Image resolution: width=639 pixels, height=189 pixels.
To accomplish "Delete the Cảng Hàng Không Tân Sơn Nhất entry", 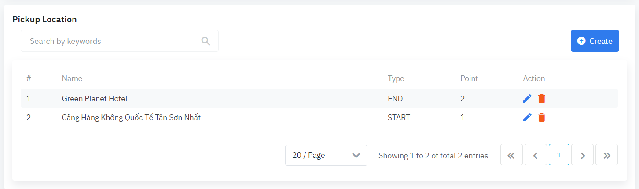I will click(x=542, y=118).
